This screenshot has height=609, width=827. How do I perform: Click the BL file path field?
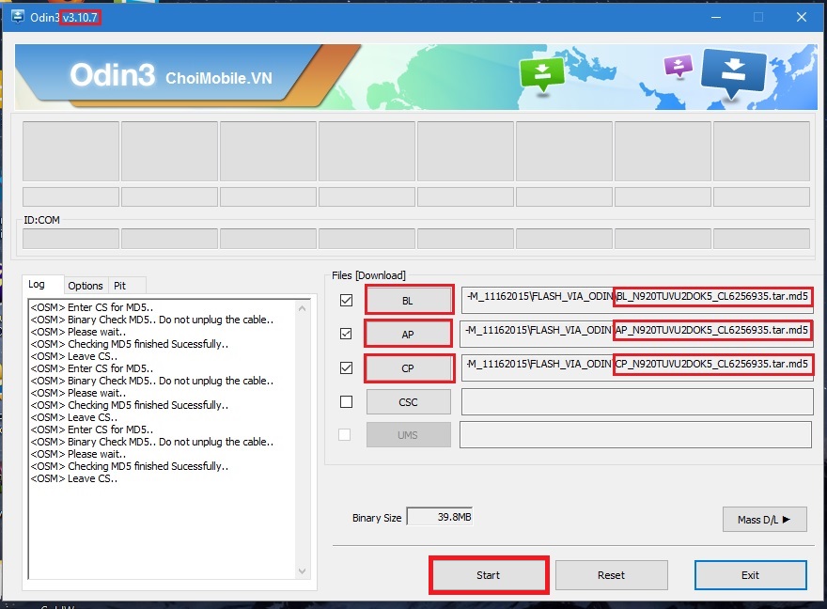[x=637, y=300]
